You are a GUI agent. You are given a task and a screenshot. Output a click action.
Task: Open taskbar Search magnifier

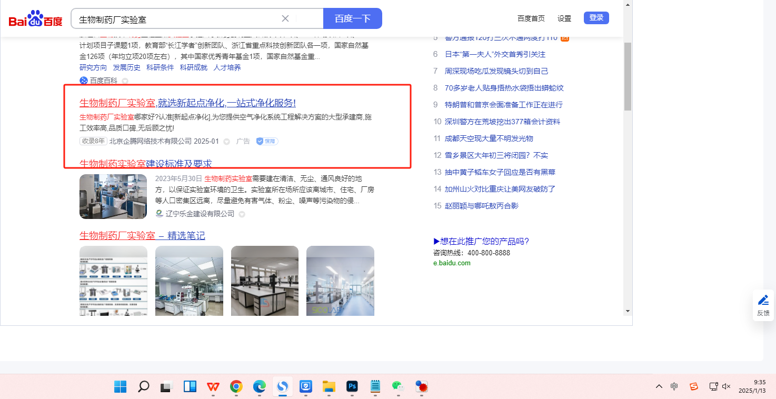click(x=143, y=387)
